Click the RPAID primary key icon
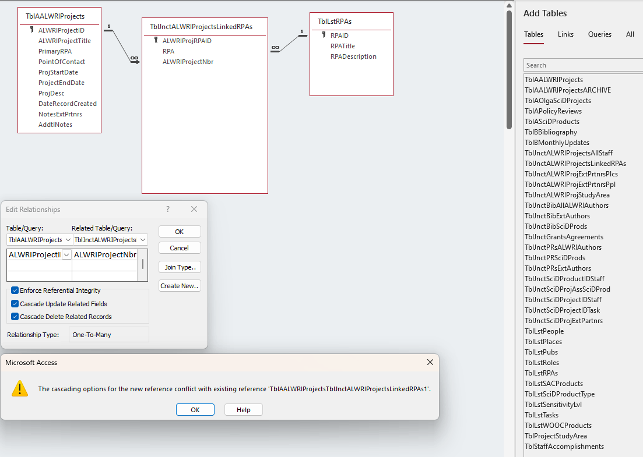The height and width of the screenshot is (457, 643). point(324,35)
